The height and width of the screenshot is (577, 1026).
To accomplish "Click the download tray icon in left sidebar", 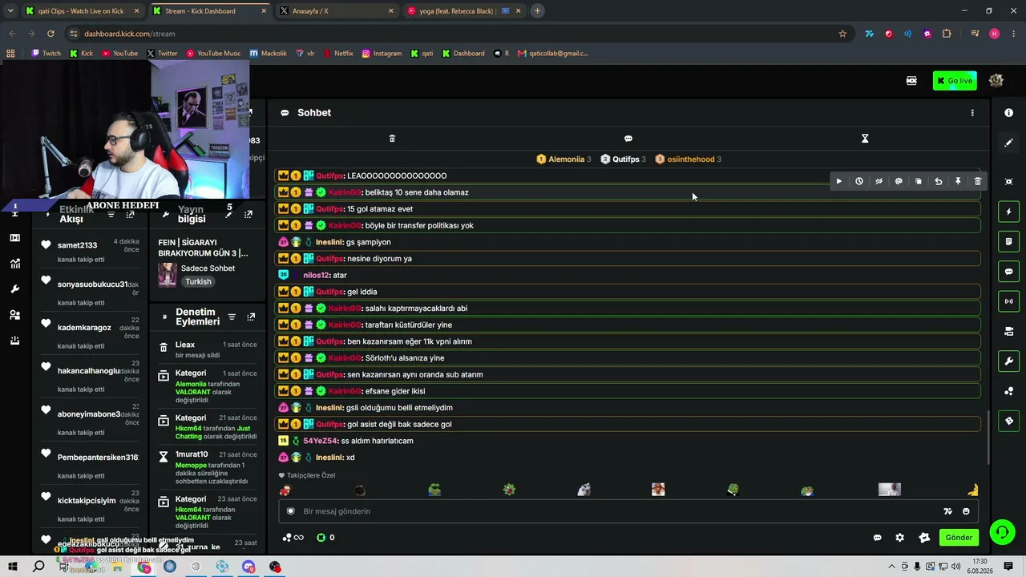I will point(14,341).
